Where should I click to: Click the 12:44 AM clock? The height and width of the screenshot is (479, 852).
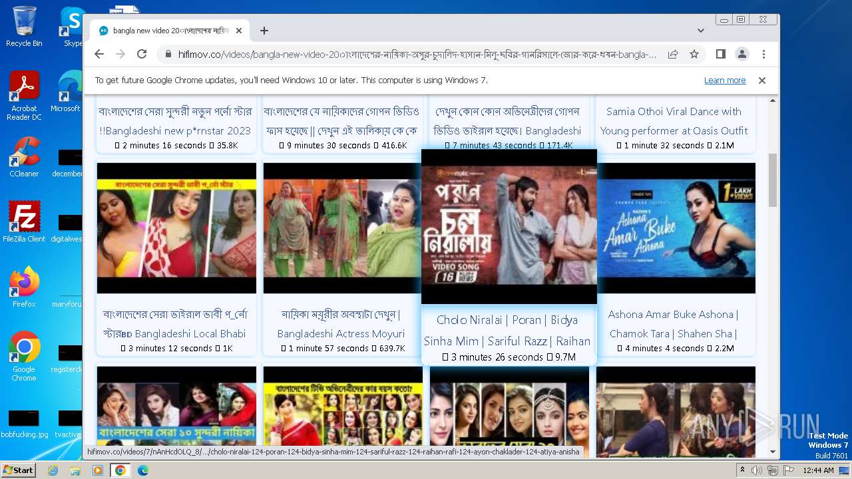pos(817,470)
